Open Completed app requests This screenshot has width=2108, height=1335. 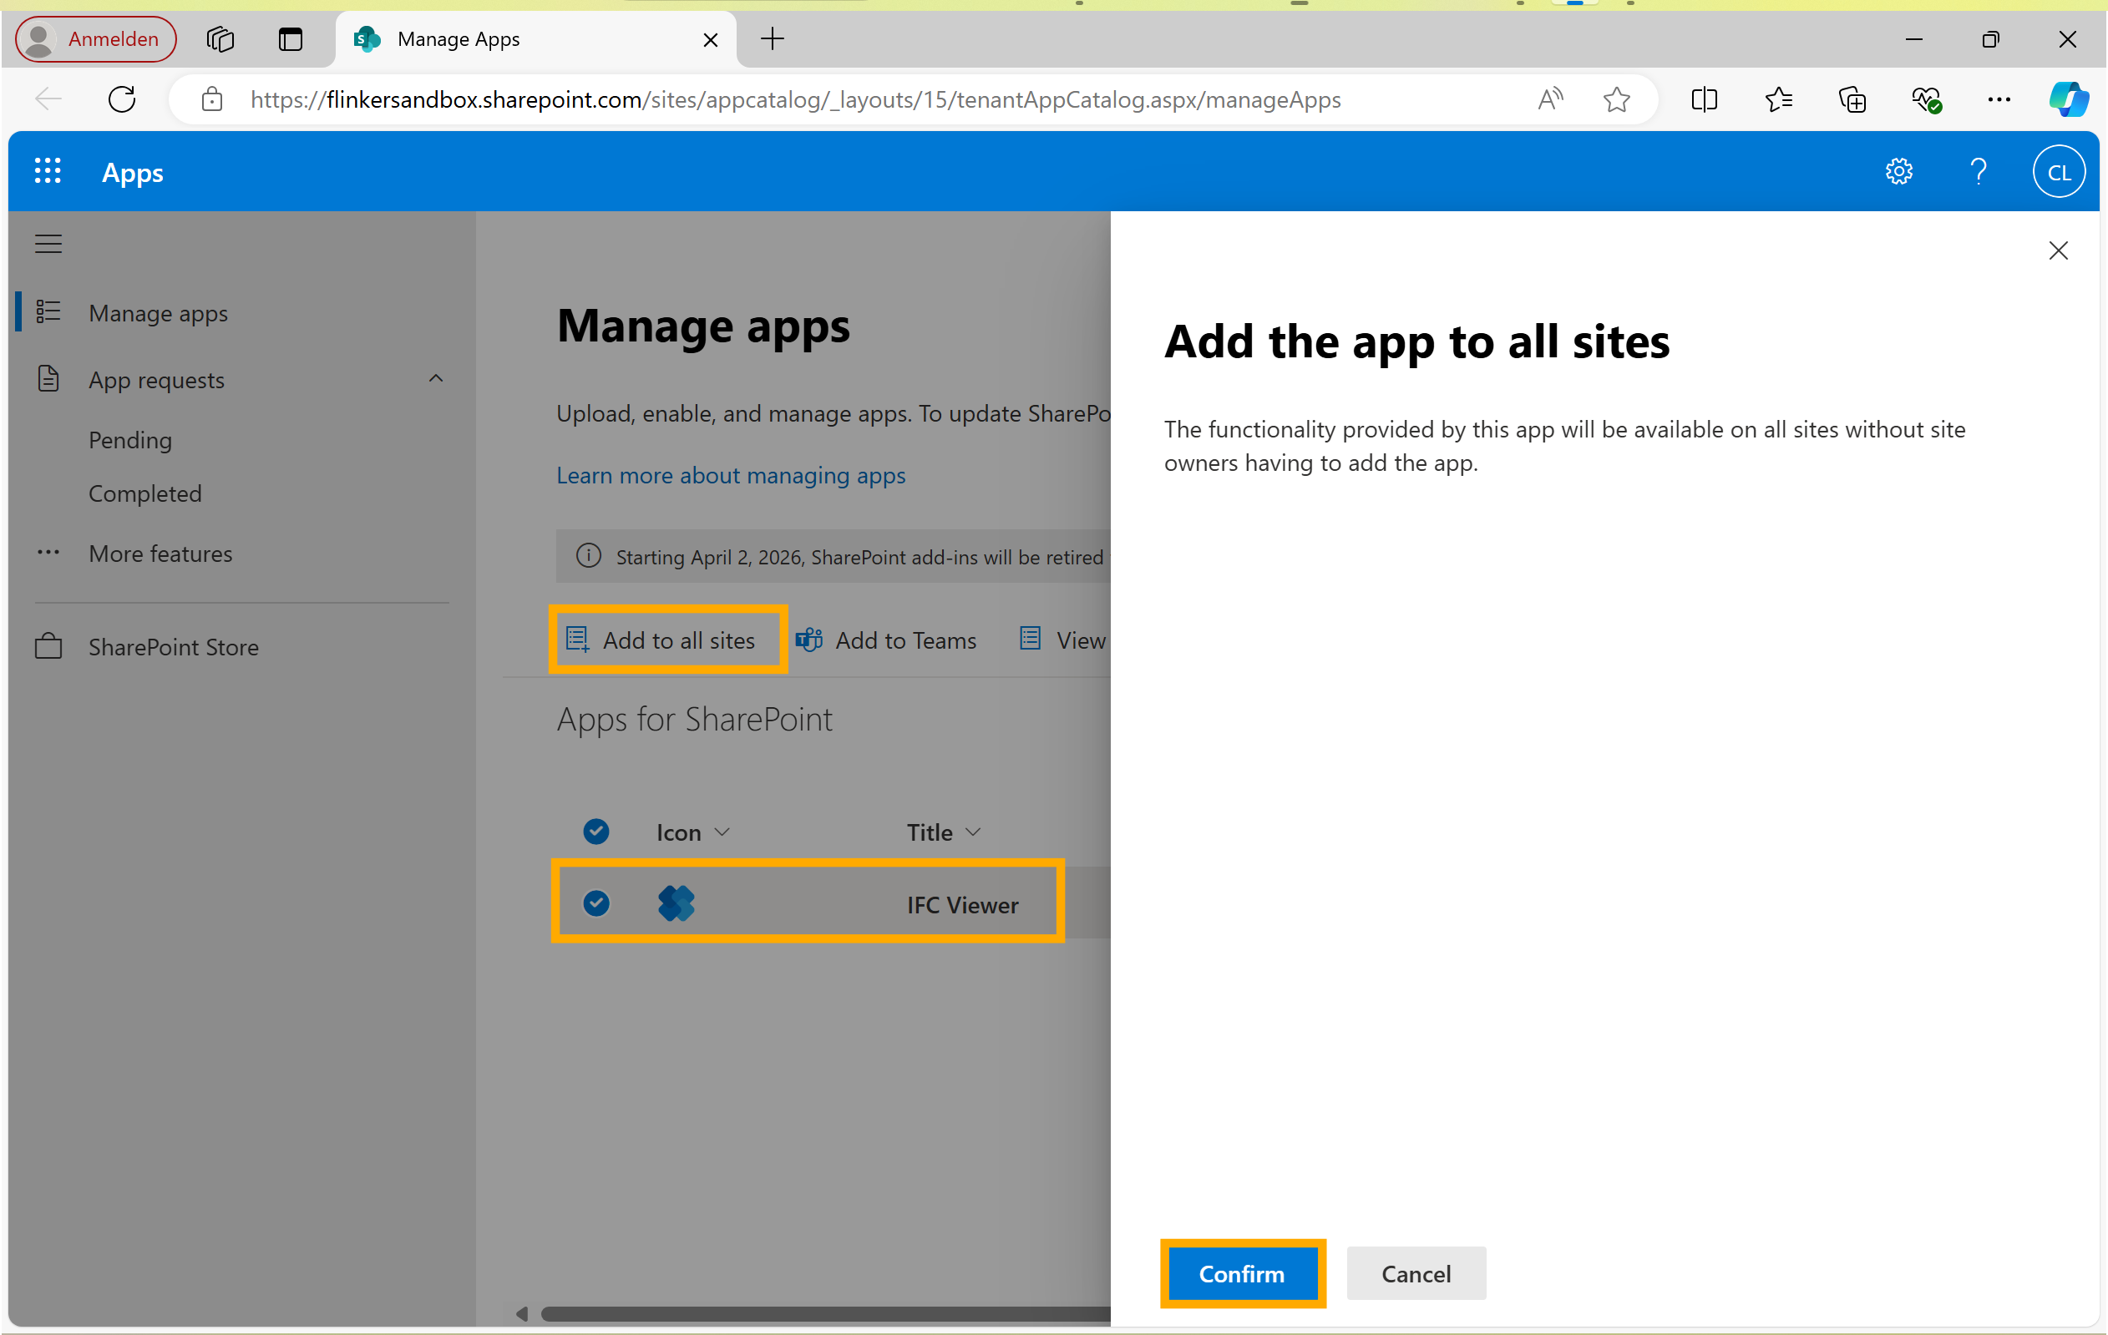click(x=145, y=493)
